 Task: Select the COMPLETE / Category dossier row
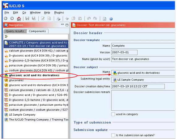click(x=36, y=44)
